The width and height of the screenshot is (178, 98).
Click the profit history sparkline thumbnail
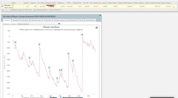[x=51, y=6]
